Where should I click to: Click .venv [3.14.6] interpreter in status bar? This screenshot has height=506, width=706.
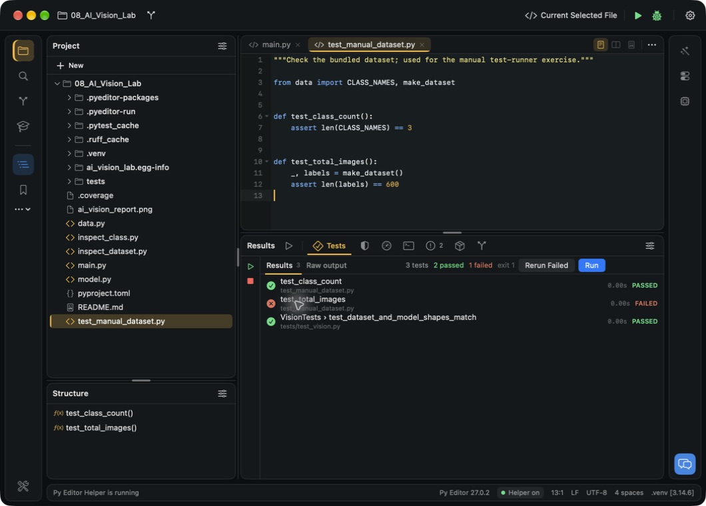pos(673,493)
